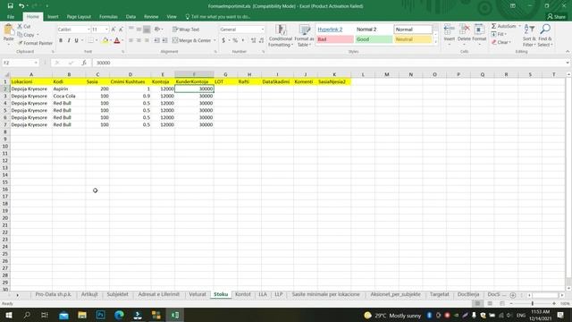The height and width of the screenshot is (322, 572).
Task: Toggle Wrap Text
Action: click(x=186, y=30)
